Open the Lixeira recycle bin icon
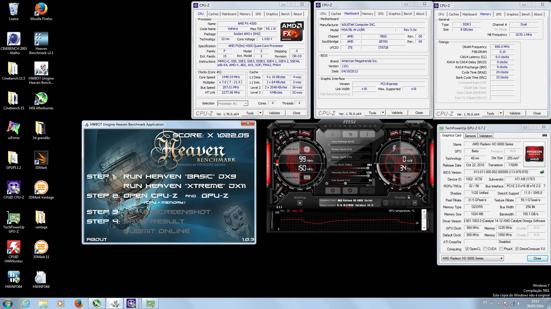Screen dimensions: 551x309 point(14,11)
